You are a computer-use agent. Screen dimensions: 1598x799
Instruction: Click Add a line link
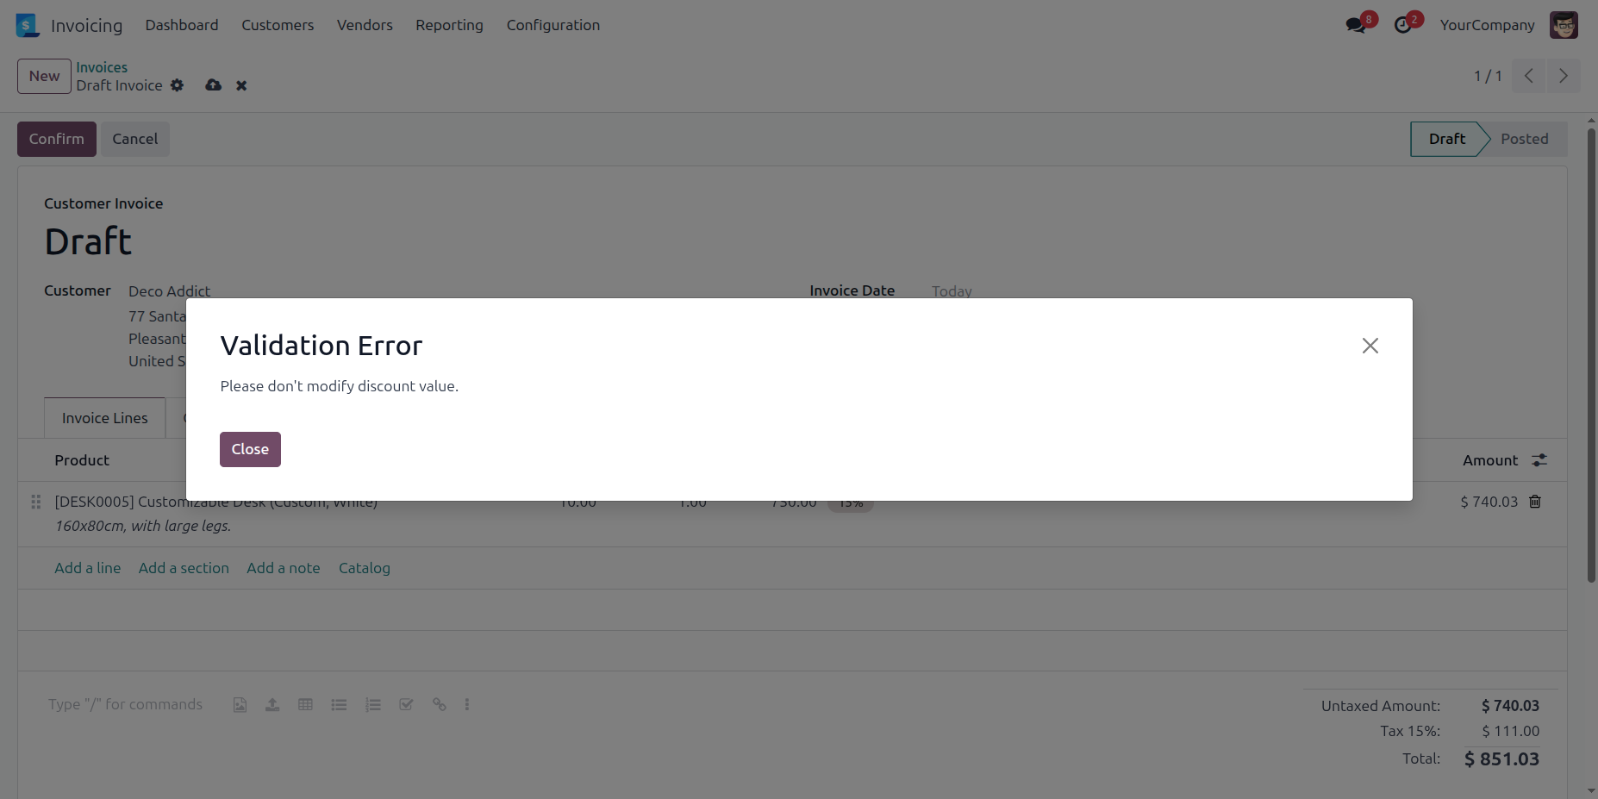click(87, 568)
